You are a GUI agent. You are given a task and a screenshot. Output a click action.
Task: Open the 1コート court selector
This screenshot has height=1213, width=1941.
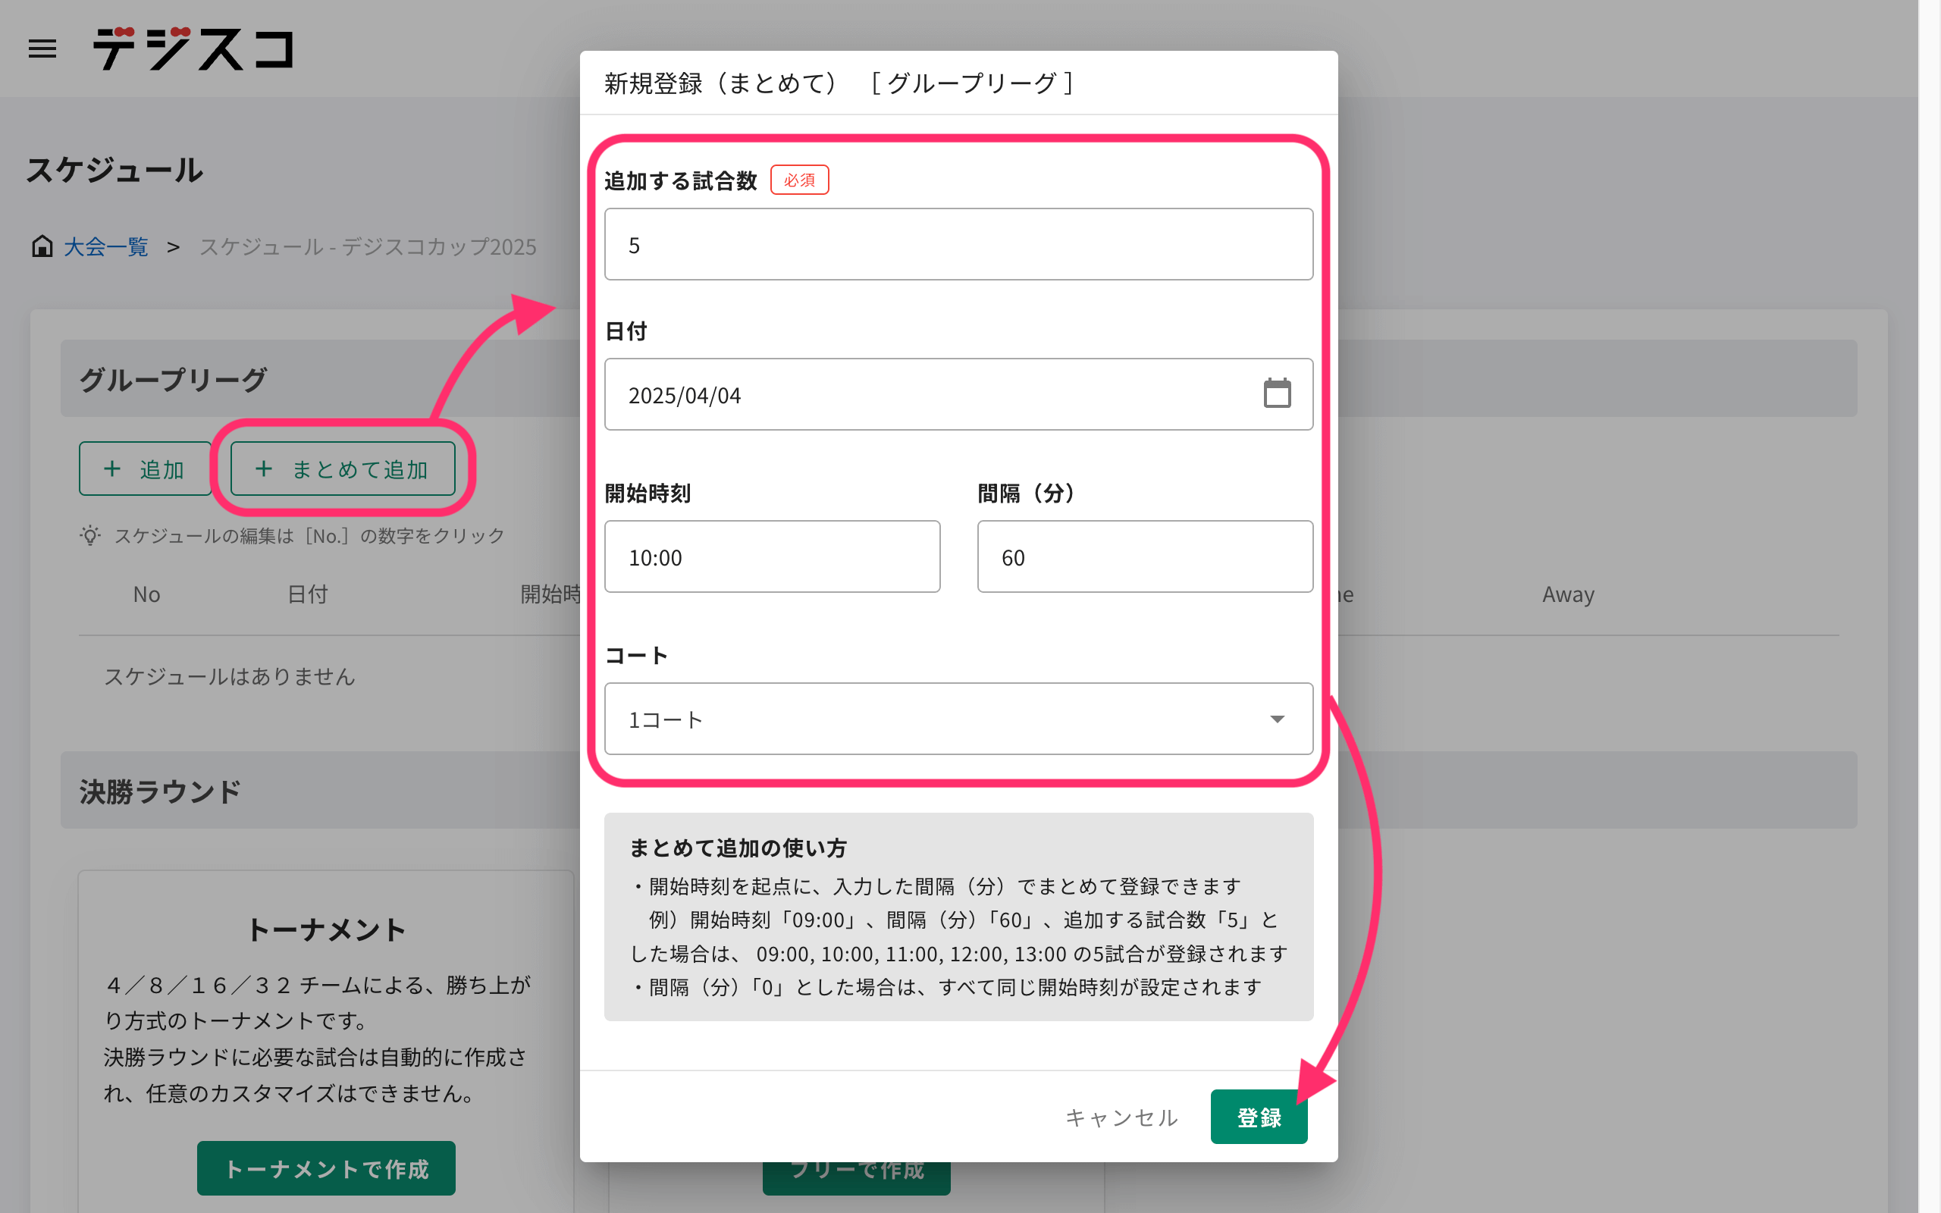click(923, 719)
